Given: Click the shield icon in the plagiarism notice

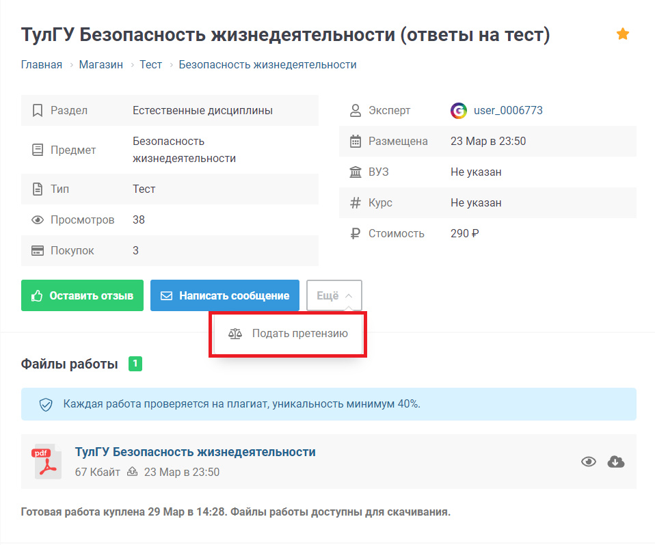Looking at the screenshot, I should (x=46, y=404).
